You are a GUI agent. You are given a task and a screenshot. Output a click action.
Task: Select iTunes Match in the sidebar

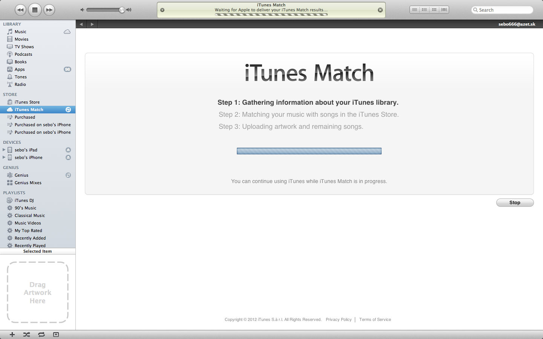tap(38, 110)
